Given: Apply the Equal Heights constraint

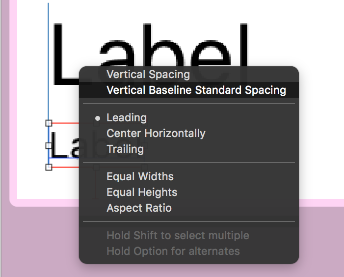Looking at the screenshot, I should (142, 193).
